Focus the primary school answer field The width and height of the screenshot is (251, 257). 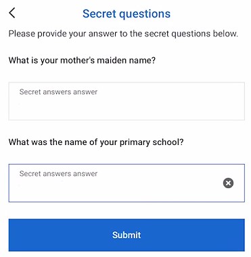tap(127, 183)
